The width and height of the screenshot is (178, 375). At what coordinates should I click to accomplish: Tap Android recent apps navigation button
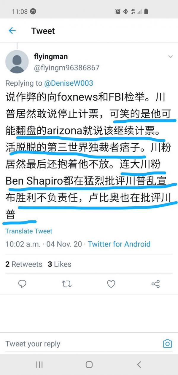[39, 365]
